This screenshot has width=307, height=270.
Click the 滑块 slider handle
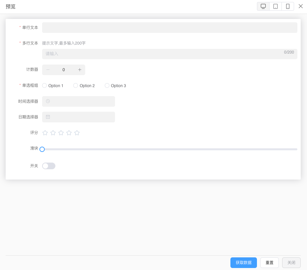[42, 149]
